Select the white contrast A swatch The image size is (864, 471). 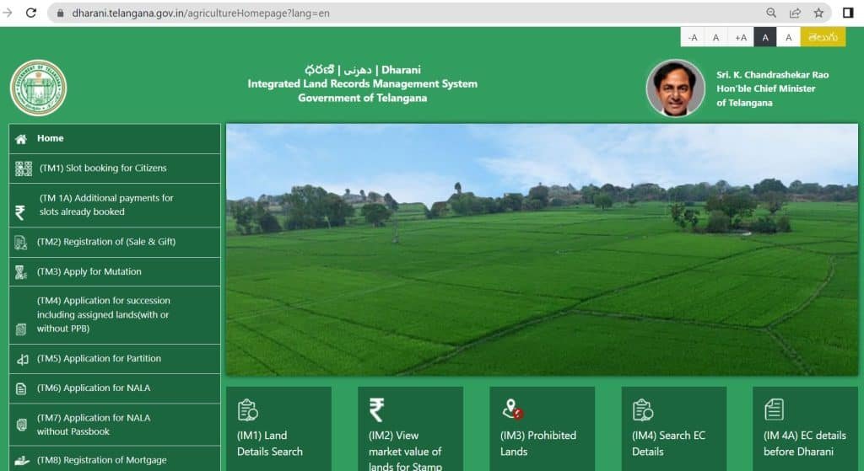(x=789, y=37)
